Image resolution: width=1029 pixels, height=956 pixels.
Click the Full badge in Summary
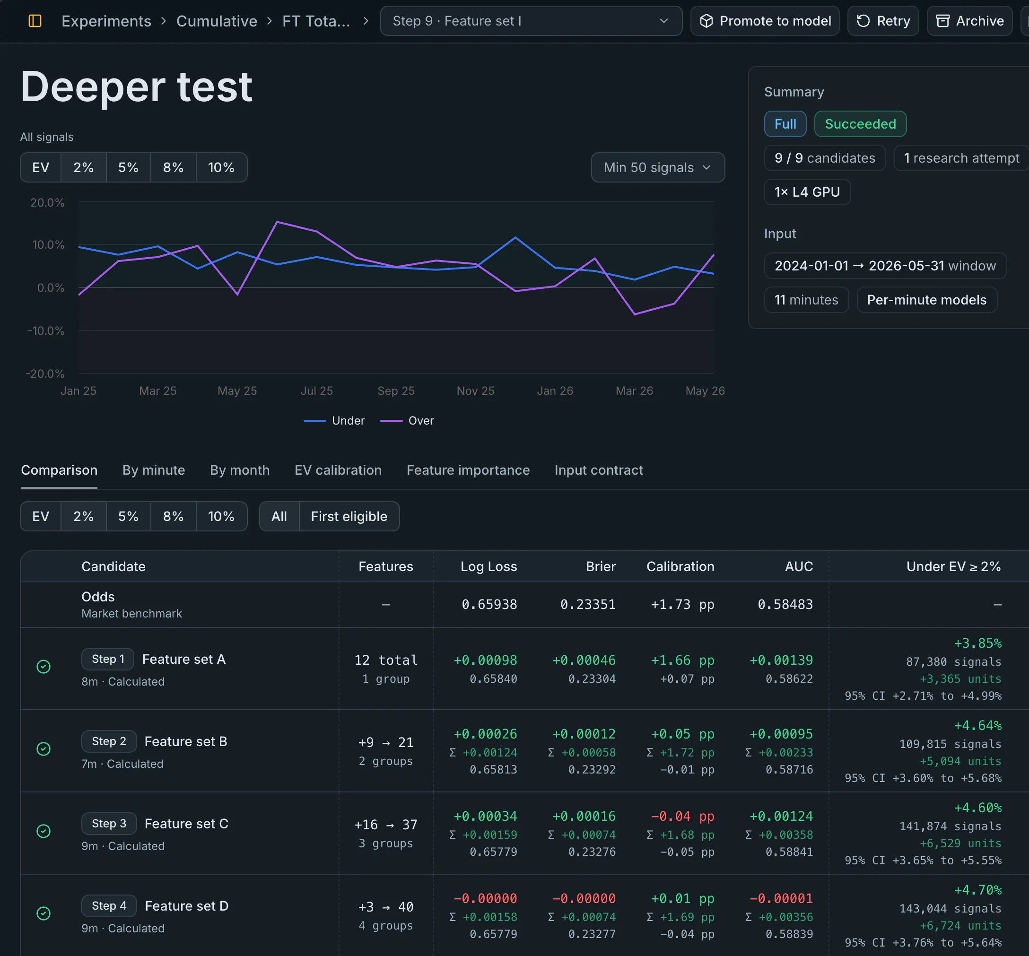click(x=785, y=124)
